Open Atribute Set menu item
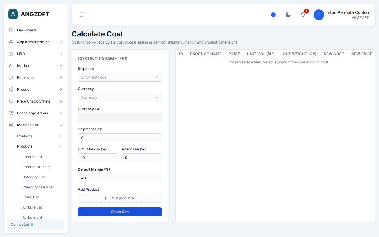 point(32,207)
